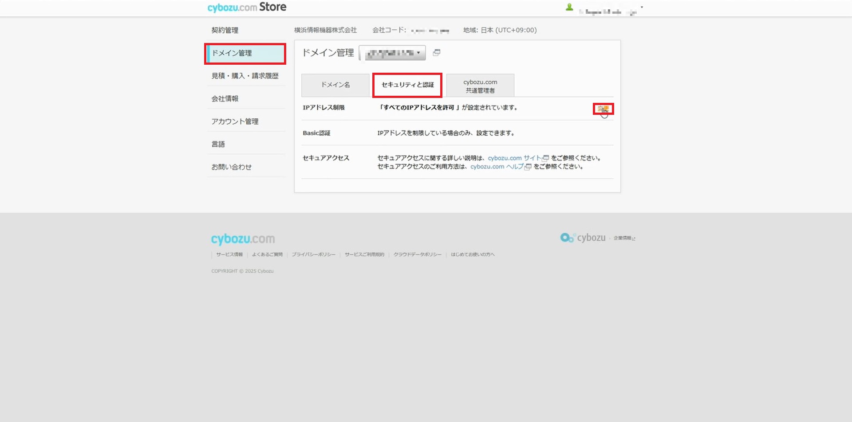Click the Basic認証 row label
852x422 pixels.
coord(316,133)
